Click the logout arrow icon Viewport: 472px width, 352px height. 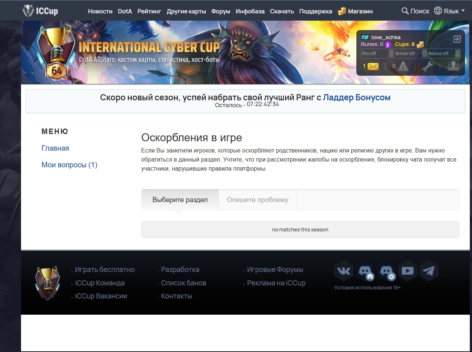457,39
